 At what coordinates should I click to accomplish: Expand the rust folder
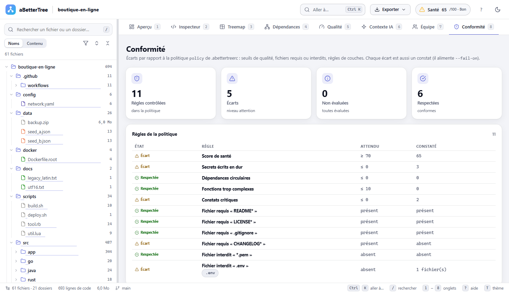(16, 280)
